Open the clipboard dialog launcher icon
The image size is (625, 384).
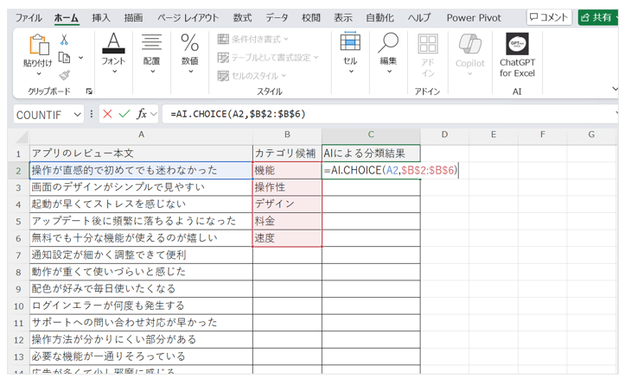[89, 91]
